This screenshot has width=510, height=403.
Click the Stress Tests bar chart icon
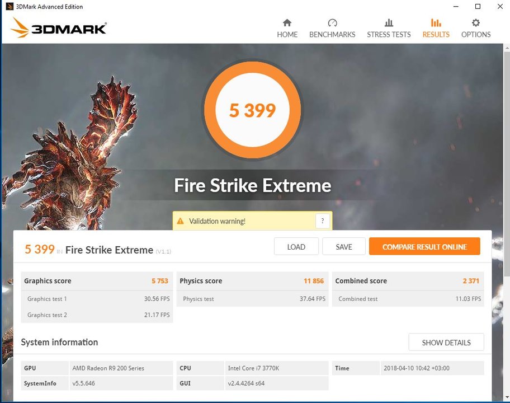point(389,23)
